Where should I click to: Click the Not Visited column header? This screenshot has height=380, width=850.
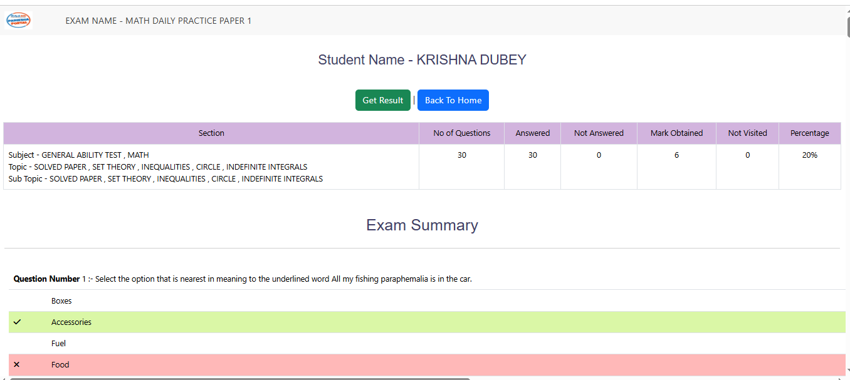747,133
